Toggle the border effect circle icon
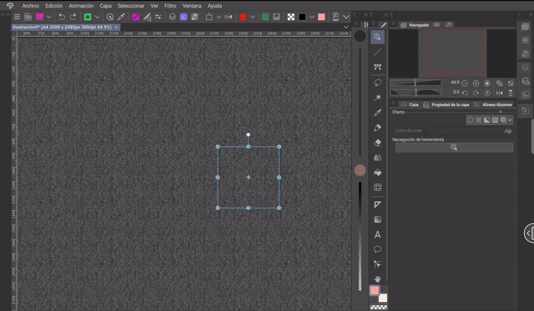Image resolution: width=534 pixels, height=311 pixels. coord(470,120)
